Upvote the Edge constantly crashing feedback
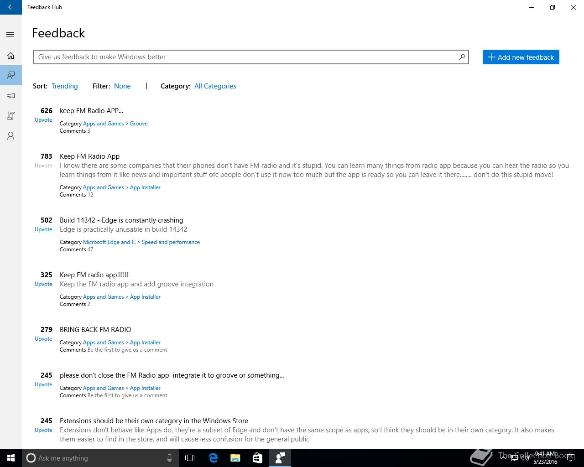 (x=43, y=229)
